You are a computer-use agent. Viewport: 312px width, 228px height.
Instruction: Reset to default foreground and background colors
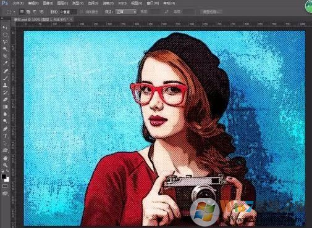[x=2, y=171]
